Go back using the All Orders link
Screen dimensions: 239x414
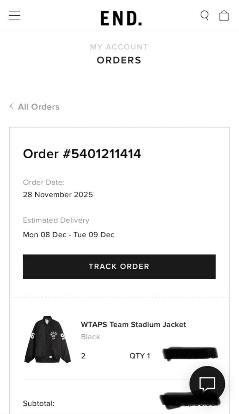click(38, 106)
